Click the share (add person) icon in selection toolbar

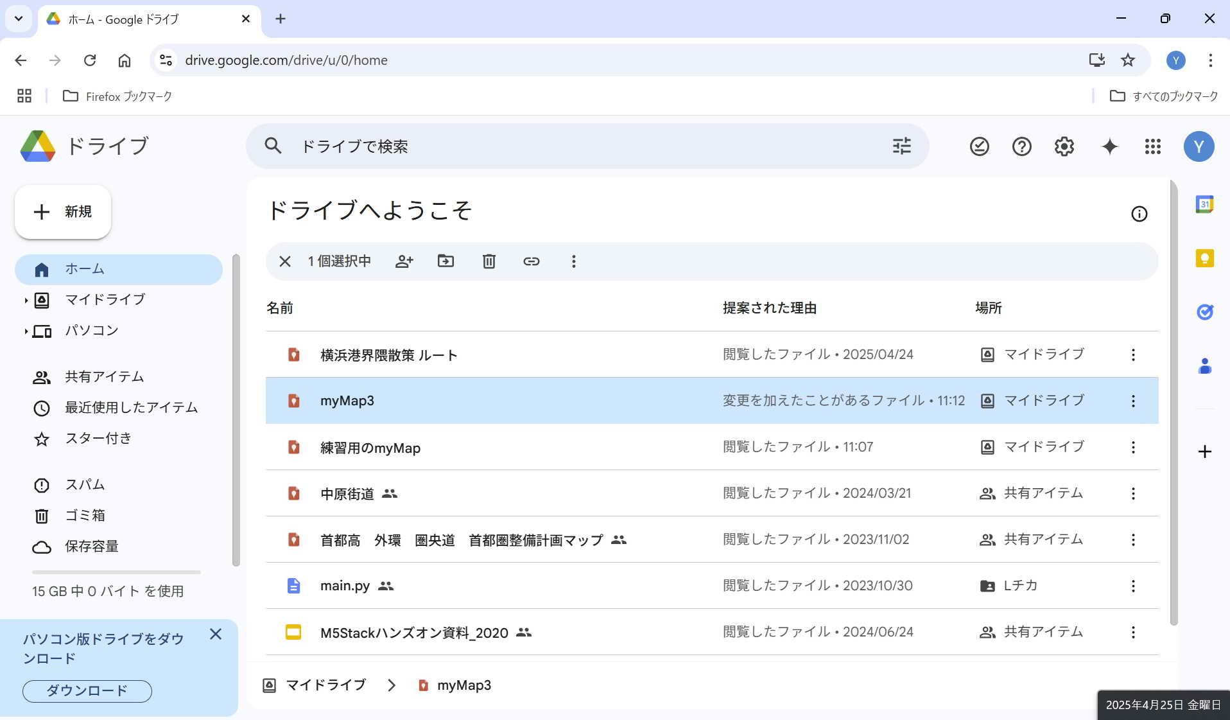click(x=404, y=261)
